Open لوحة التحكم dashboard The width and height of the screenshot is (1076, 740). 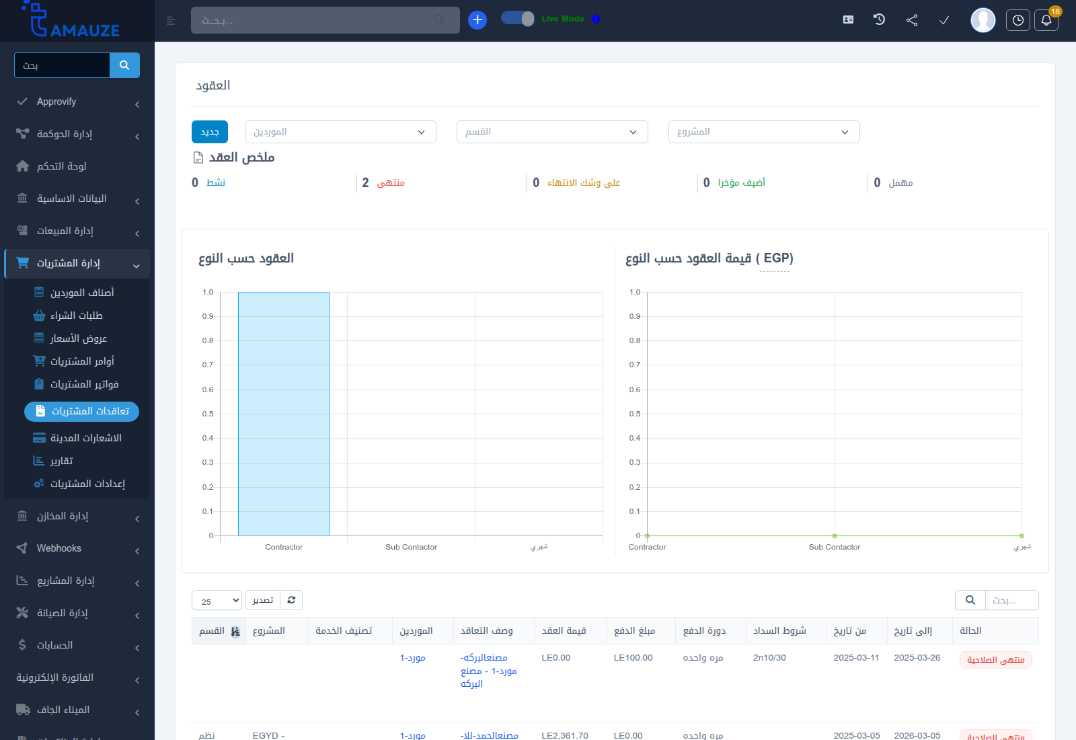[x=77, y=166]
